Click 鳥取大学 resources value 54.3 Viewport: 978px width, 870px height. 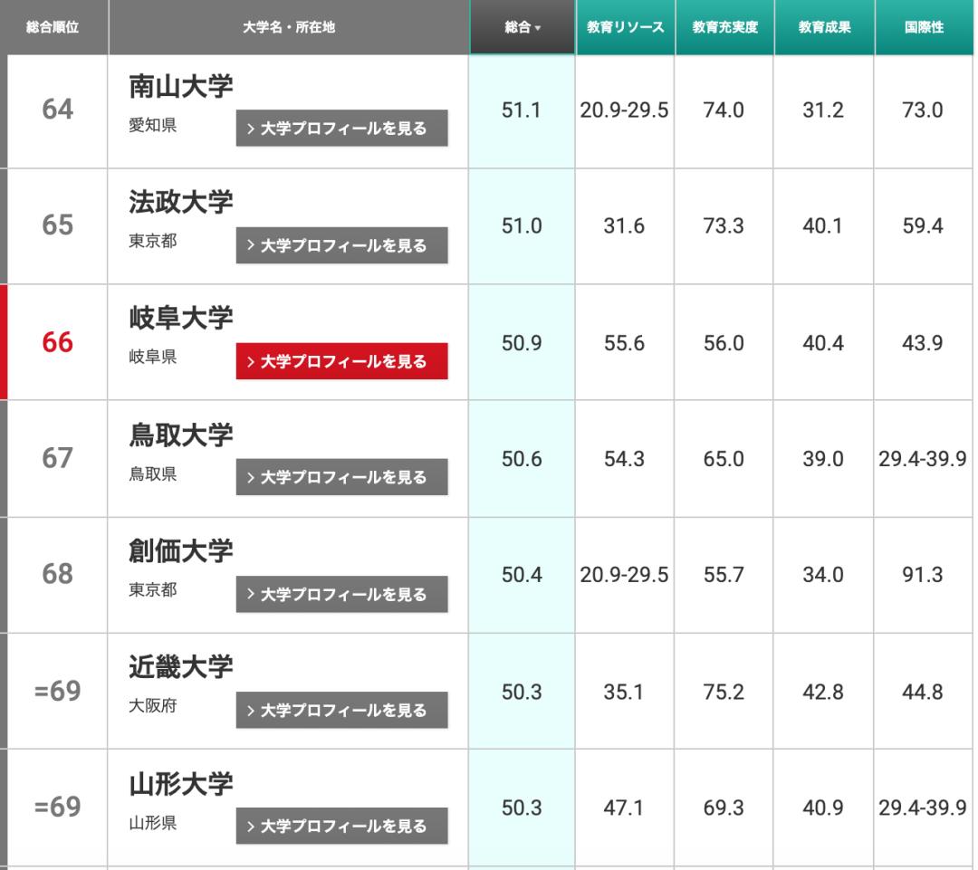[x=624, y=459]
